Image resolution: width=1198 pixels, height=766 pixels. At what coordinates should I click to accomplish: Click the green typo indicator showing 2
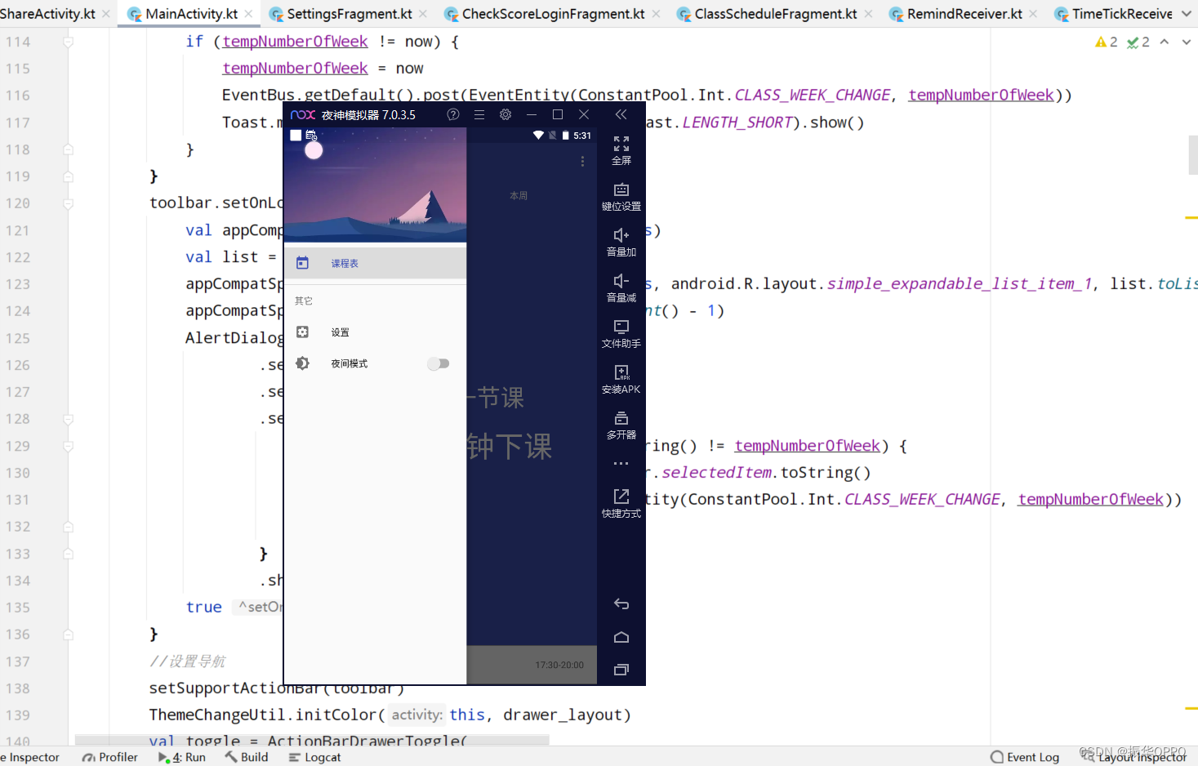pyautogui.click(x=1138, y=42)
